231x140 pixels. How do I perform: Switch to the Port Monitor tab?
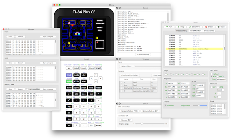pyautogui.click(x=195, y=31)
